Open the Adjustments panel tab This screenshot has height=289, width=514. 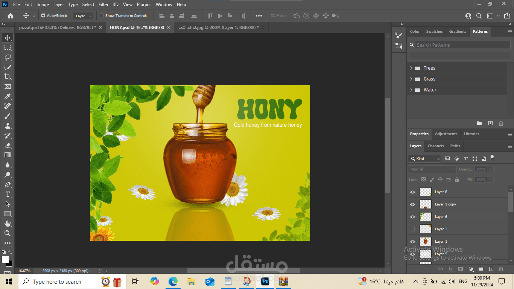[x=446, y=134]
